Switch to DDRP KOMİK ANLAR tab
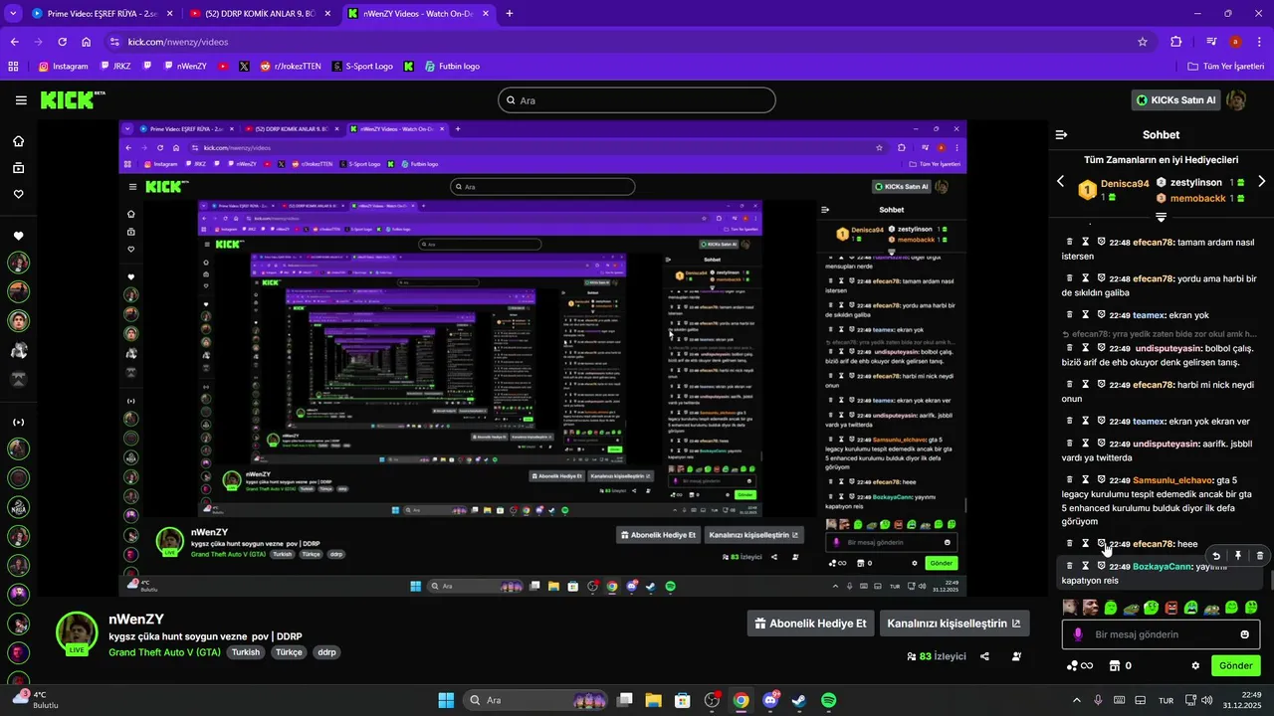1274x716 pixels. 261,14
